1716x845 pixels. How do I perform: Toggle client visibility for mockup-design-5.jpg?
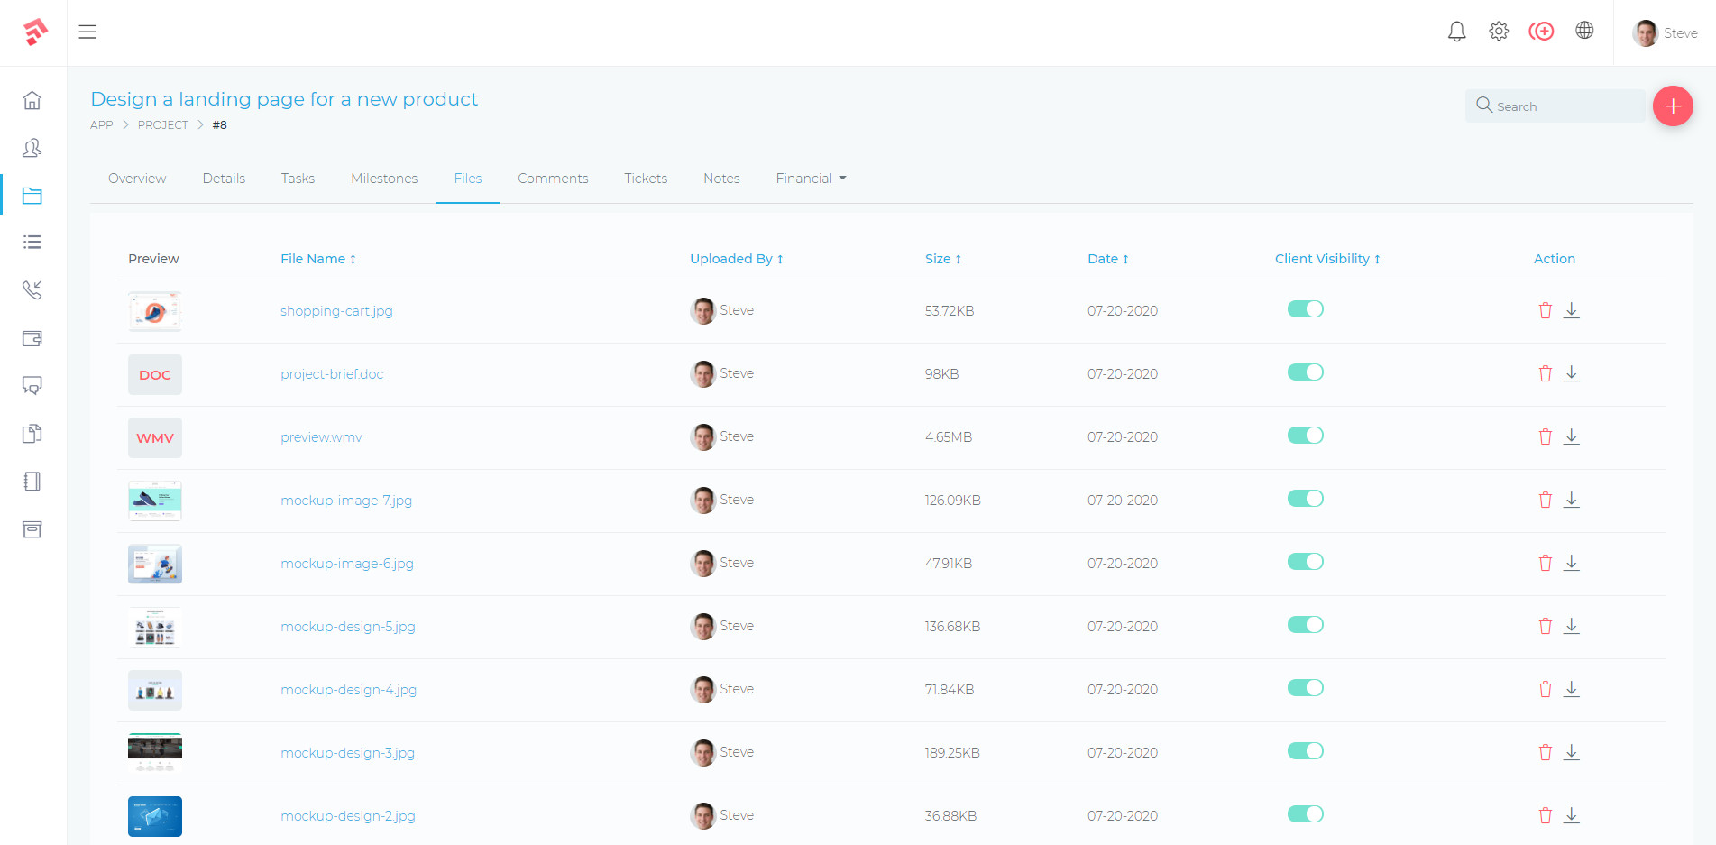pos(1305,624)
